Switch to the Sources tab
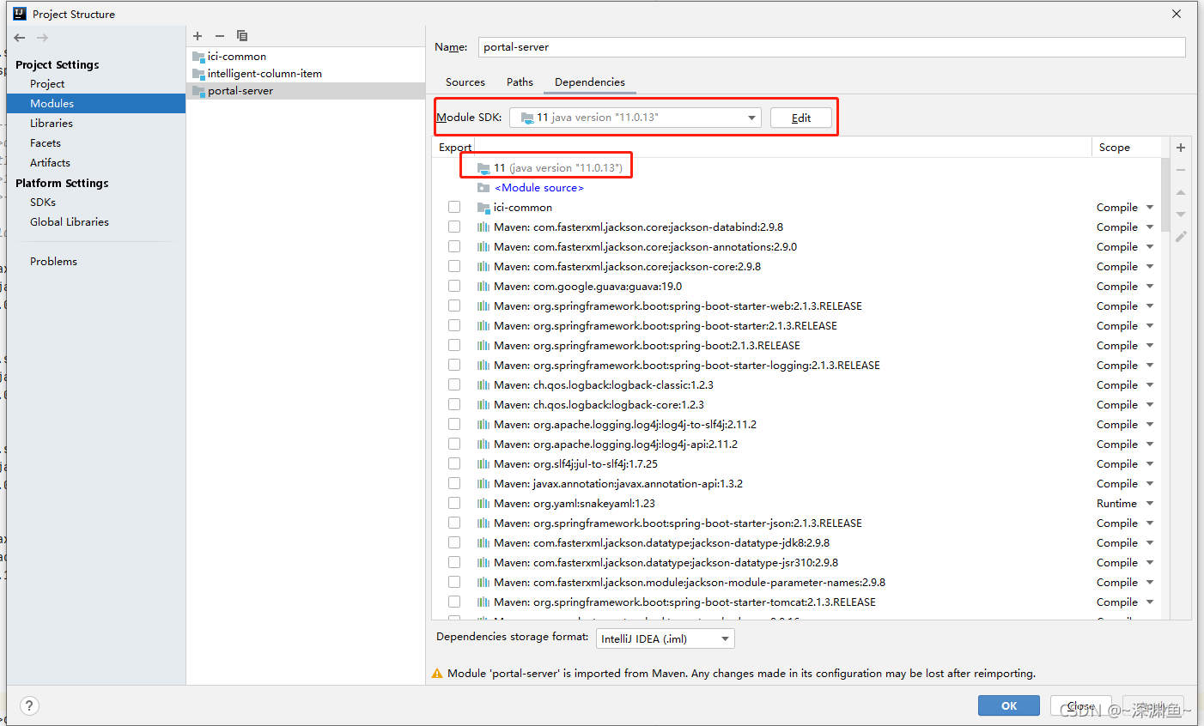Viewport: 1204px width, 726px height. pyautogui.click(x=465, y=82)
